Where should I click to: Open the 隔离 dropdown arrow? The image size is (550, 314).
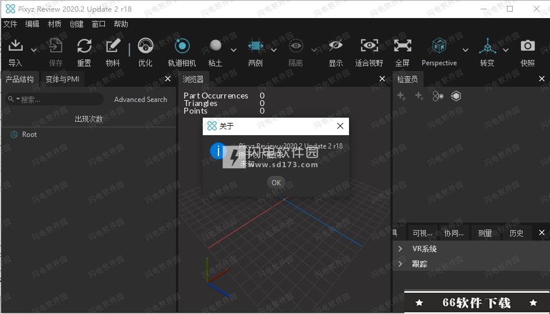coord(314,50)
